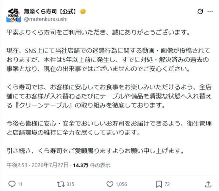Click the repost count 315
The image size is (219, 191).
(x=70, y=184)
